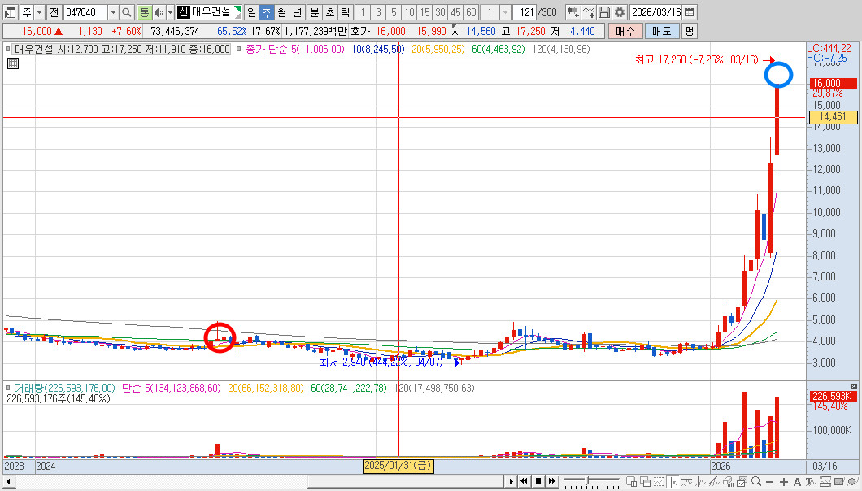The width and height of the screenshot is (862, 491).
Task: Open the dropdown arrow beside the speaker icon
Action: [168, 12]
